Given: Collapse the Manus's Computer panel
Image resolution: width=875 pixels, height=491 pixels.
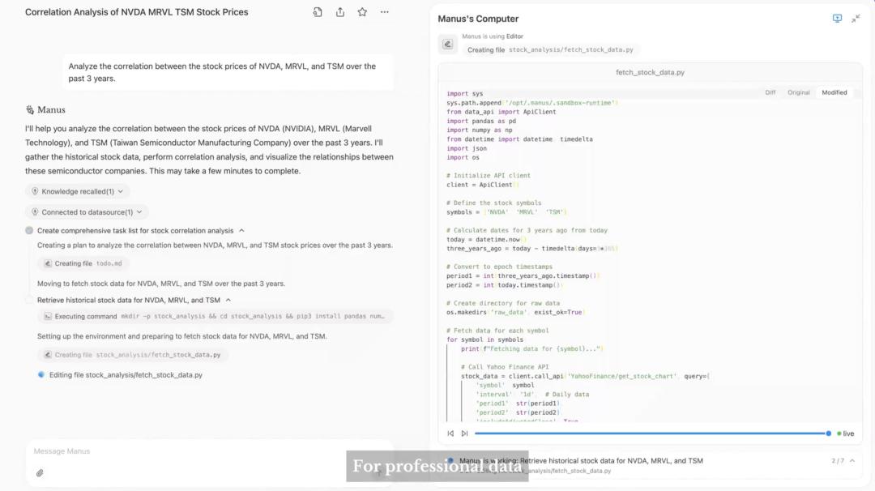Looking at the screenshot, I should click(x=856, y=19).
